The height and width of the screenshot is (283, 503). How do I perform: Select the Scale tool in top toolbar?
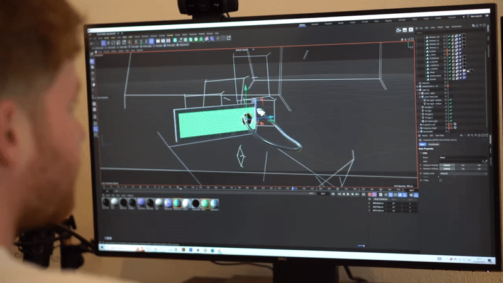118,42
